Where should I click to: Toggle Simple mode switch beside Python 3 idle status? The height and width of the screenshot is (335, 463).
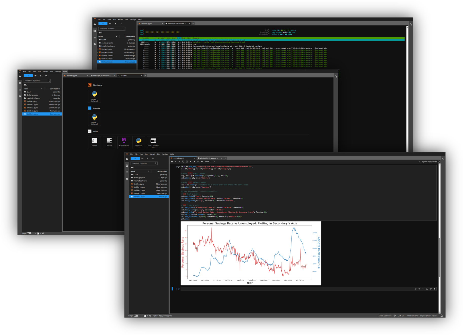136,316
